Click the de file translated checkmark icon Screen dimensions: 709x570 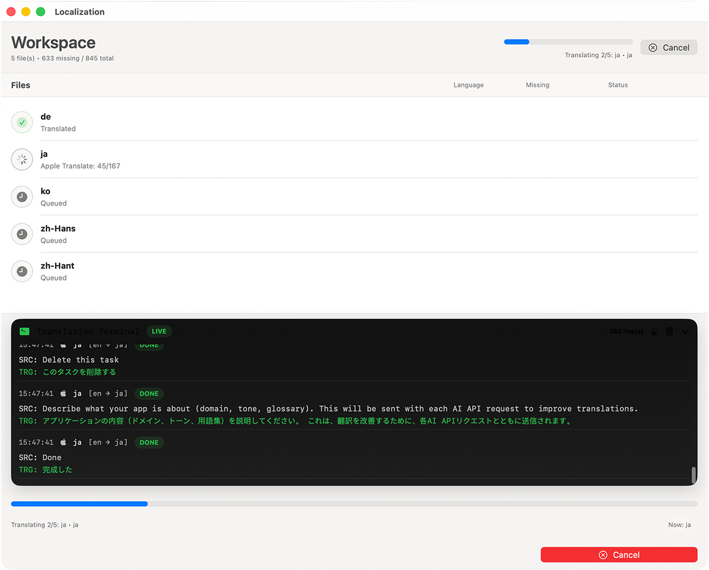tap(22, 122)
